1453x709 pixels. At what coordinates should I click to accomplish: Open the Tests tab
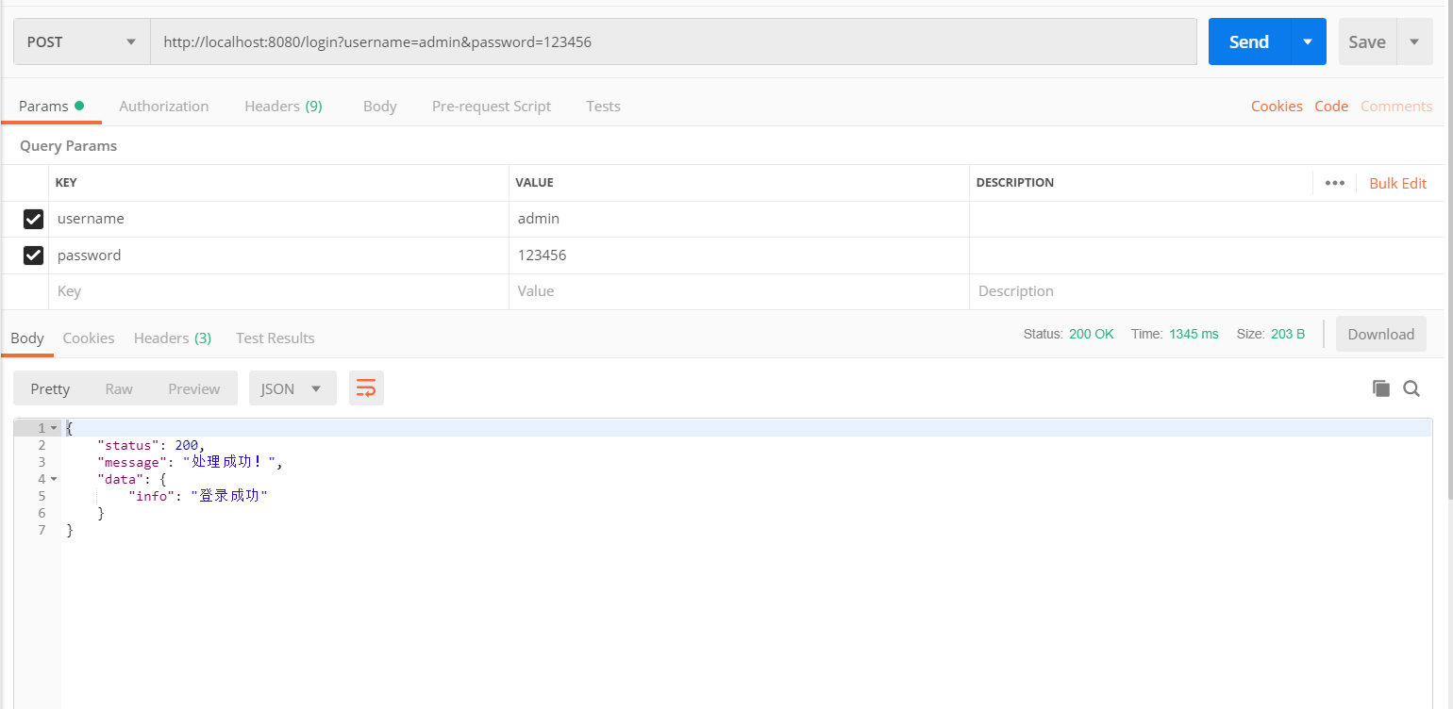(x=603, y=106)
